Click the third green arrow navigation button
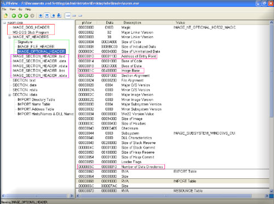 pyautogui.click(x=26, y=16)
